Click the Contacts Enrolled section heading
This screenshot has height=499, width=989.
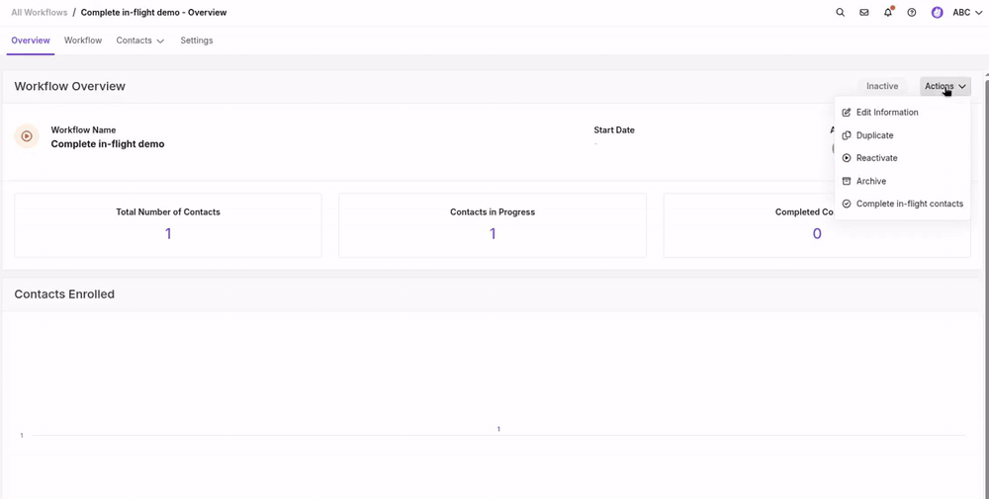point(64,294)
